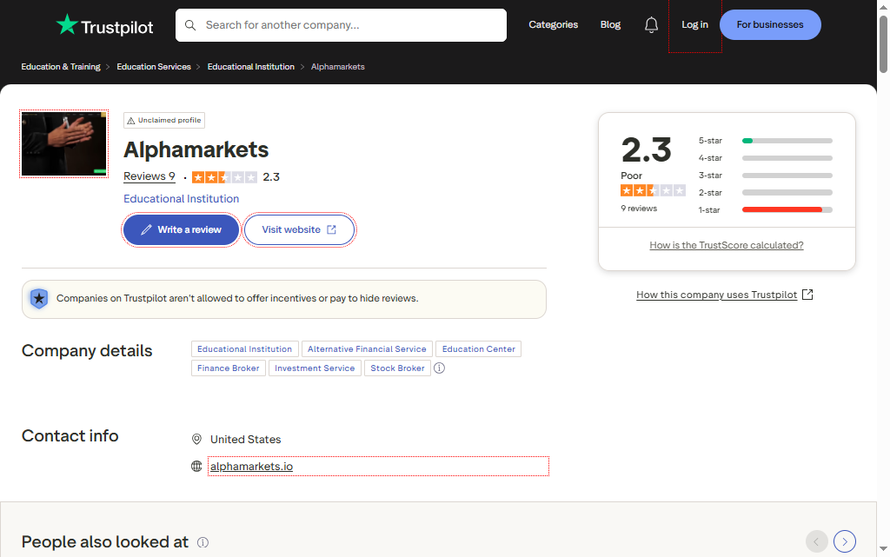Click Visit website button
The image size is (890, 557).
[x=299, y=229]
